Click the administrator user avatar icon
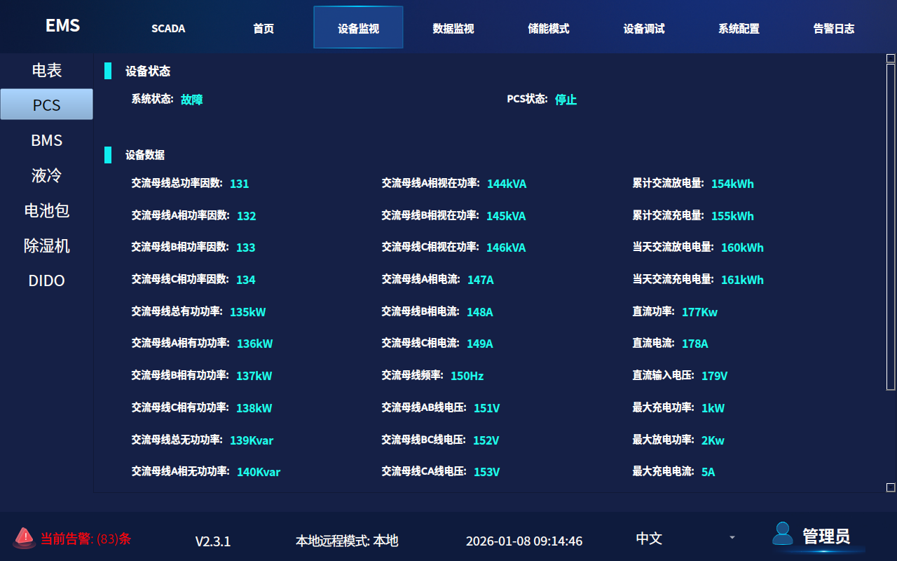The height and width of the screenshot is (561, 897). pos(783,534)
